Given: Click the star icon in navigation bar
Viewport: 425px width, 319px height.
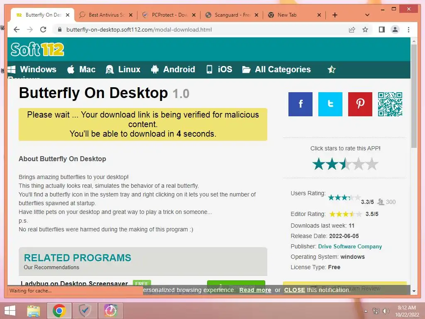Looking at the screenshot, I should tap(332, 70).
